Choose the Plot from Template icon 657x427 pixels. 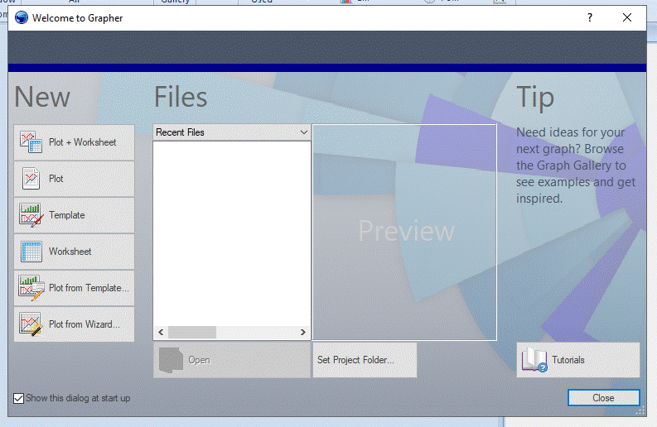31,288
